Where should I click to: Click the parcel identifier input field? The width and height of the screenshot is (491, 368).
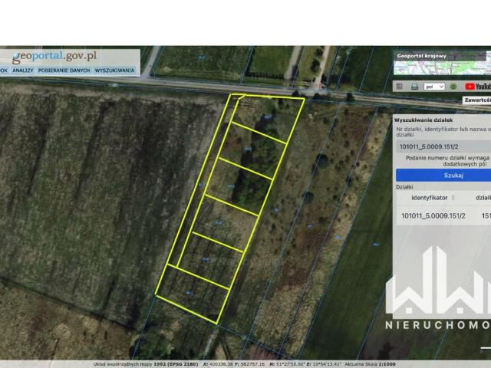442,146
